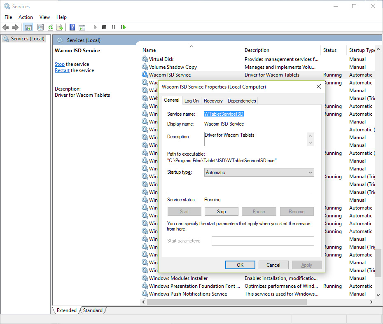Open Help via the blue question mark icon
Viewport: 383px width, 324px height.
click(72, 27)
